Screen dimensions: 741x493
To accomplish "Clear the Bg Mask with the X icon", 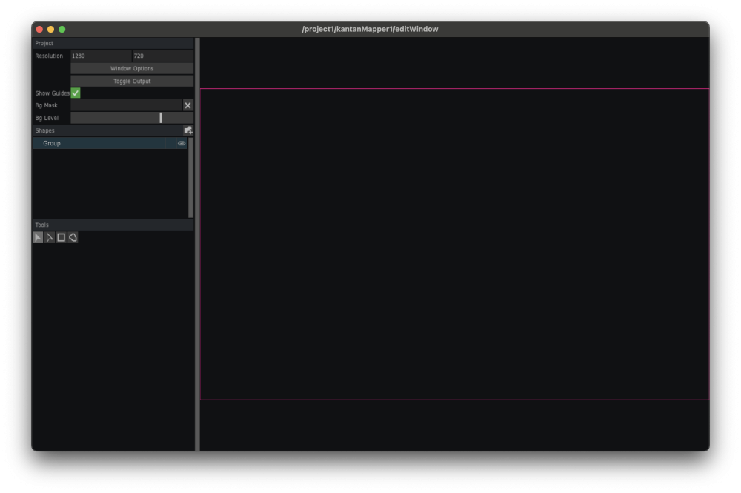I will [187, 105].
